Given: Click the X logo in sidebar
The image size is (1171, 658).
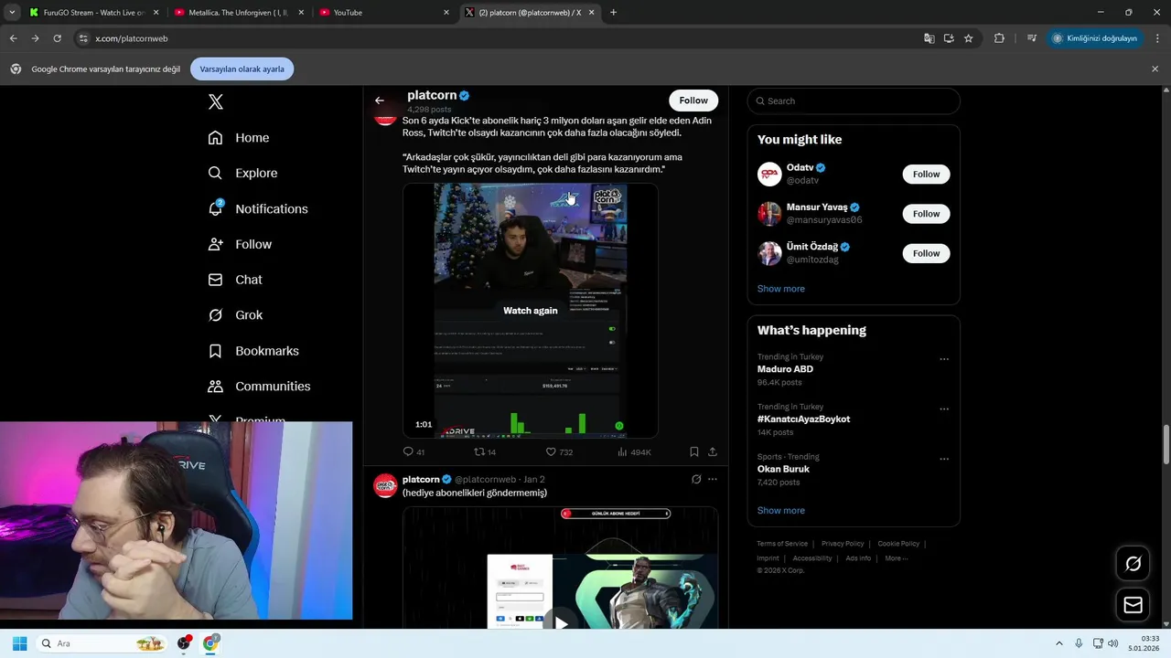Looking at the screenshot, I should (x=216, y=102).
